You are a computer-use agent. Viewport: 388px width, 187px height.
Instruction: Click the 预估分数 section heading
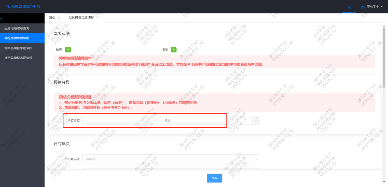pyautogui.click(x=62, y=82)
